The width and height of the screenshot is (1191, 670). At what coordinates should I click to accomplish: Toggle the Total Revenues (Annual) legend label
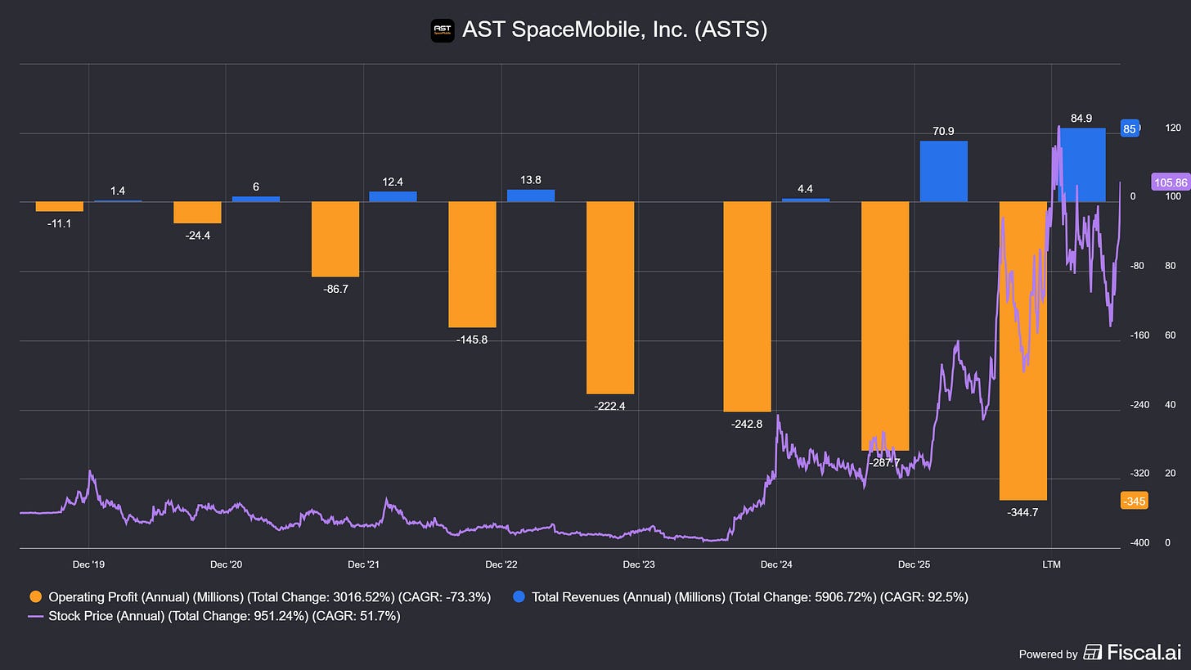click(x=750, y=597)
